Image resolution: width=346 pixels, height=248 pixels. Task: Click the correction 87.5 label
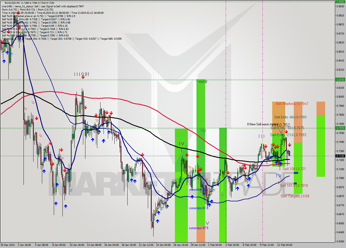click(x=198, y=228)
